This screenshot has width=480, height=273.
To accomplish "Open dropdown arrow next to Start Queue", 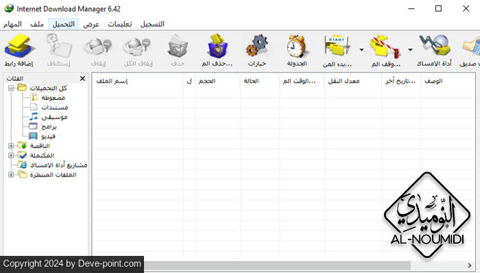I will click(361, 49).
